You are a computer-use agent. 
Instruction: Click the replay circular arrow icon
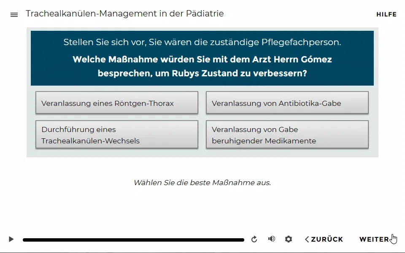(x=254, y=240)
